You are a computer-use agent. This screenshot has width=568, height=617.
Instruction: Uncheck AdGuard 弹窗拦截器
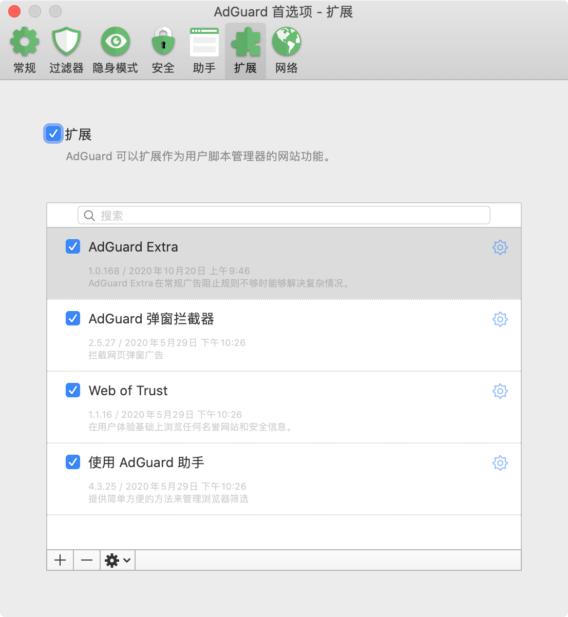73,319
